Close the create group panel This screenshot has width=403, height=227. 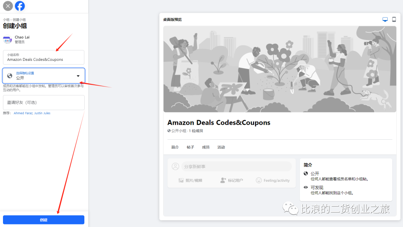click(8, 6)
